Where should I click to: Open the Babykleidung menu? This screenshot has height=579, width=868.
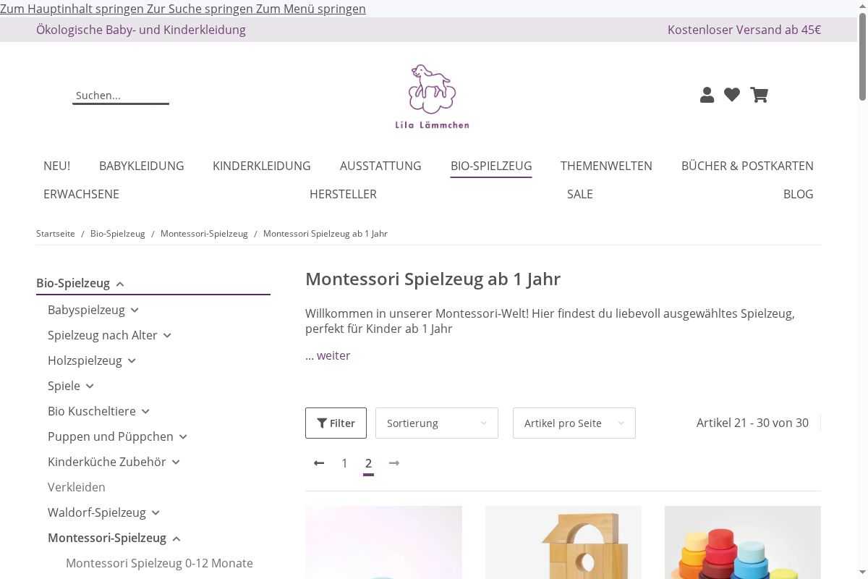coord(142,166)
